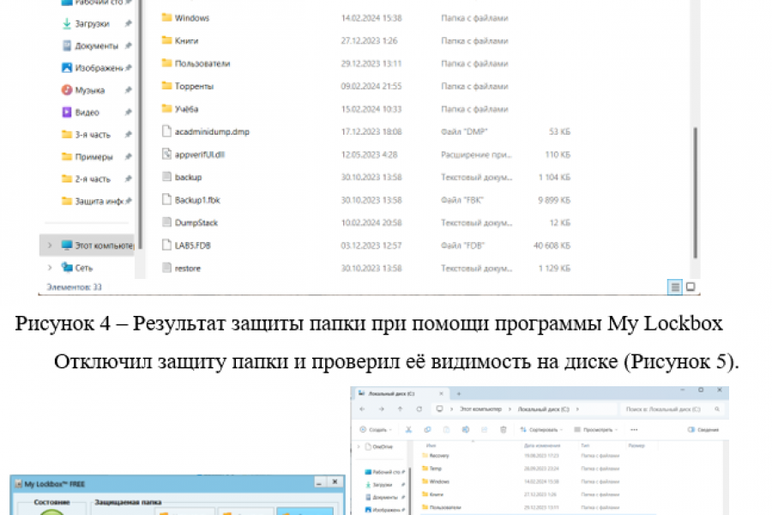The image size is (772, 515).
Task: Select file acadminidump.dmp
Action: 206,131
